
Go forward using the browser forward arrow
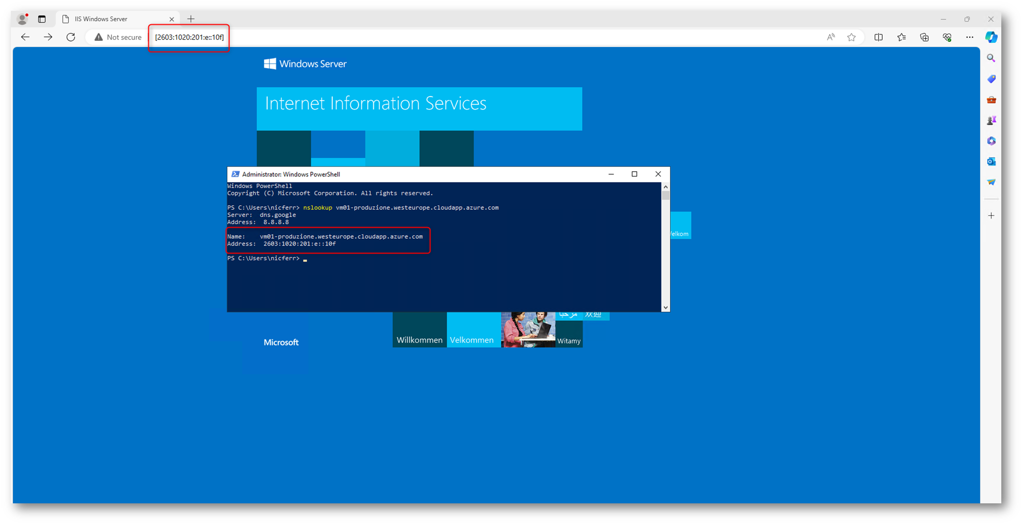coord(48,37)
